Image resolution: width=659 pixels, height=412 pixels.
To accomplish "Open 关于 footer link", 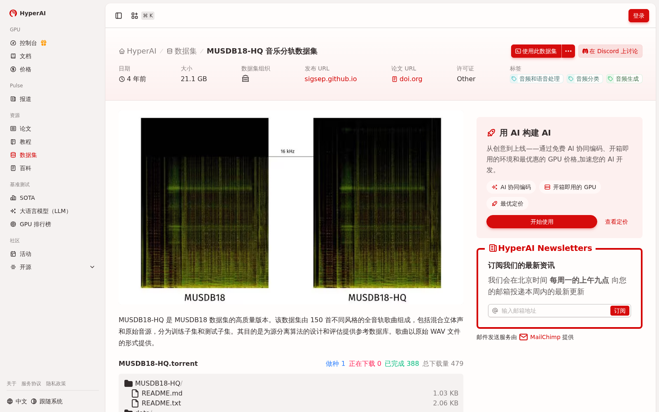I will [12, 384].
